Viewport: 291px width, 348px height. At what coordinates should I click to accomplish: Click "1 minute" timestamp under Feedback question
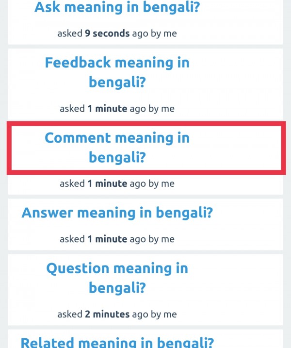click(x=107, y=109)
